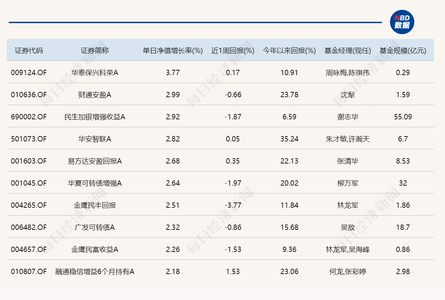Screen dimensions: 445x300
Task: Click year-to-date return 9.36
Action: pyautogui.click(x=290, y=249)
